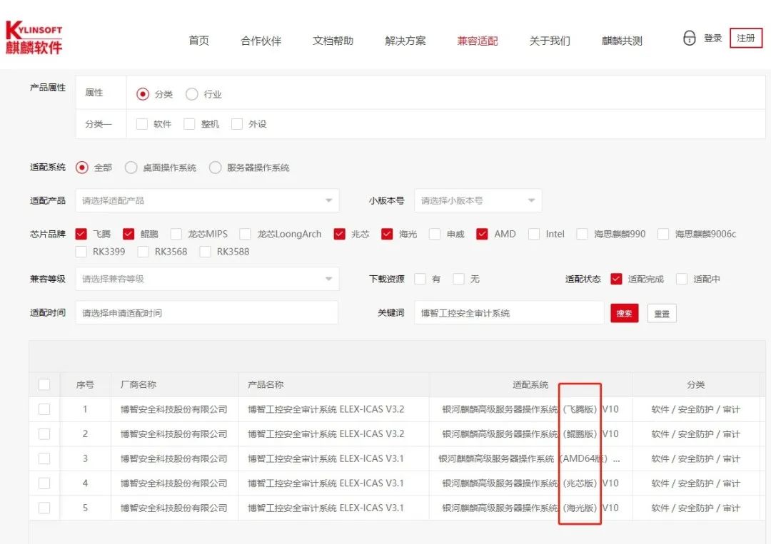Check the RK3588 chip checkbox
The width and height of the screenshot is (771, 544).
click(x=205, y=252)
